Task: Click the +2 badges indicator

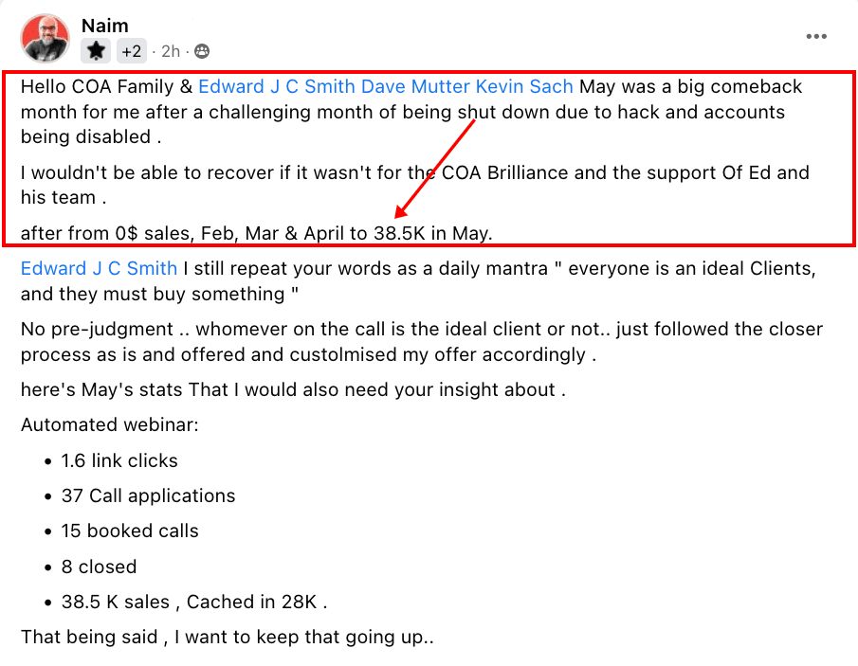Action: click(132, 51)
